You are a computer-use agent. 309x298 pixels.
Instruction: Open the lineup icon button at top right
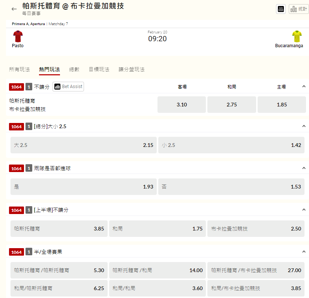281,9
